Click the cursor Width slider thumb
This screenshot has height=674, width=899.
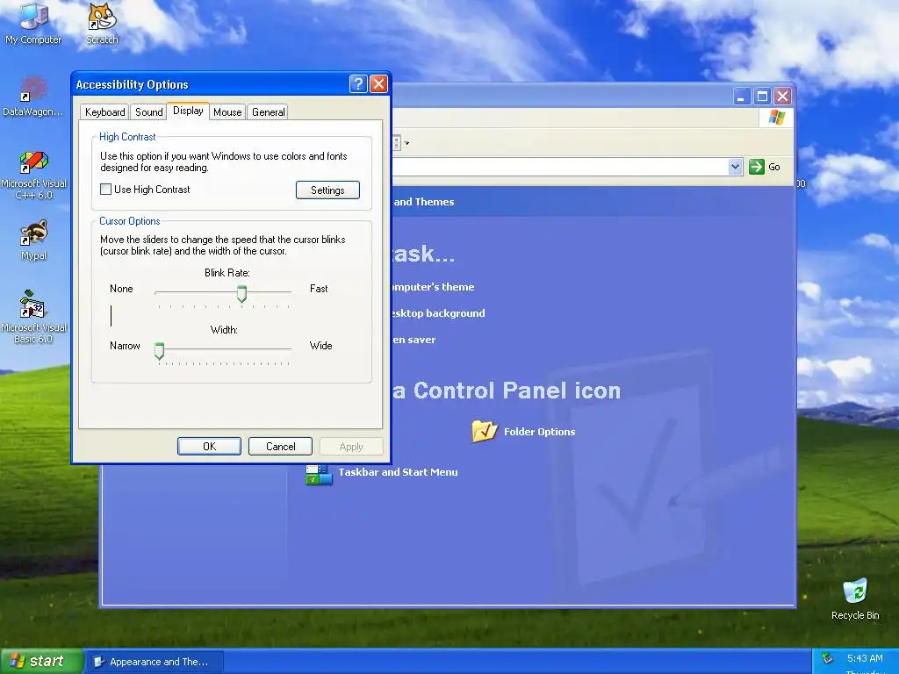160,350
